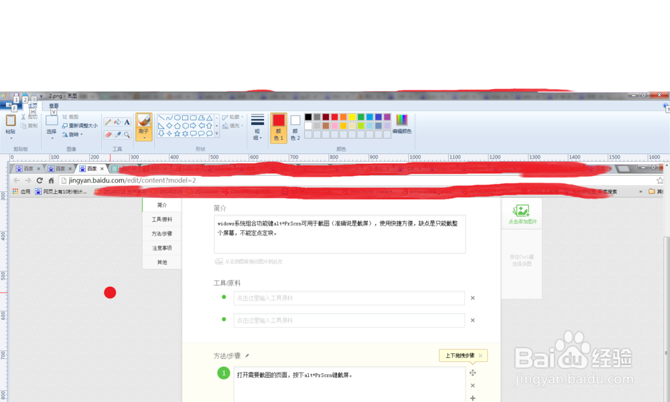Choose the Pentagon shape
670x402 pixels.
[x=178, y=126]
